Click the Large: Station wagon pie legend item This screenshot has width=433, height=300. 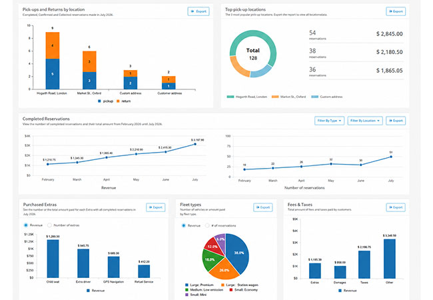[x=240, y=285]
